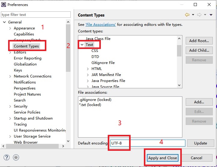The width and height of the screenshot is (217, 167).
Task: Click Apply and Close
Action: point(163,158)
